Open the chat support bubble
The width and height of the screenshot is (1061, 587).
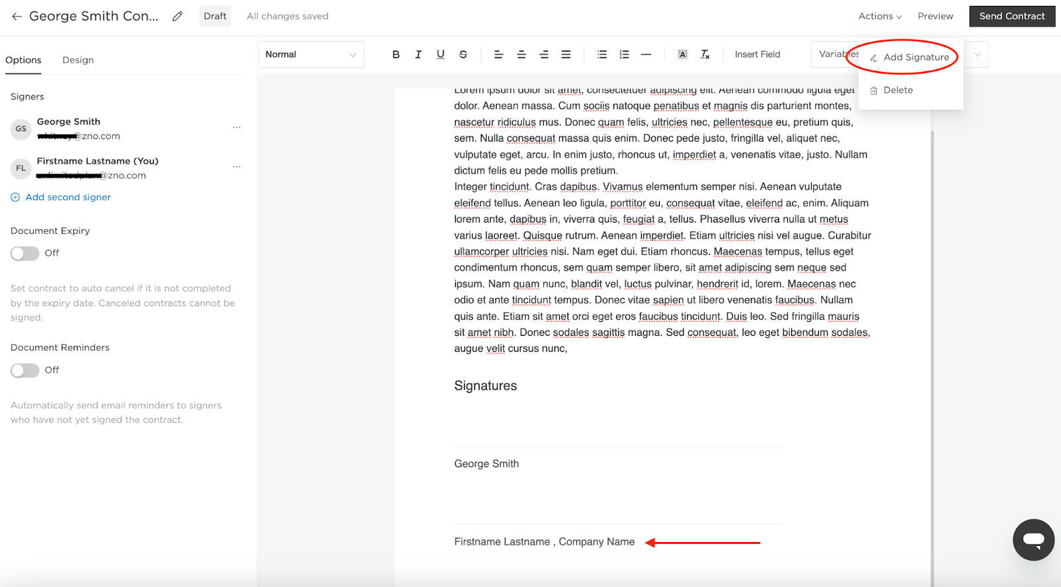click(1033, 540)
